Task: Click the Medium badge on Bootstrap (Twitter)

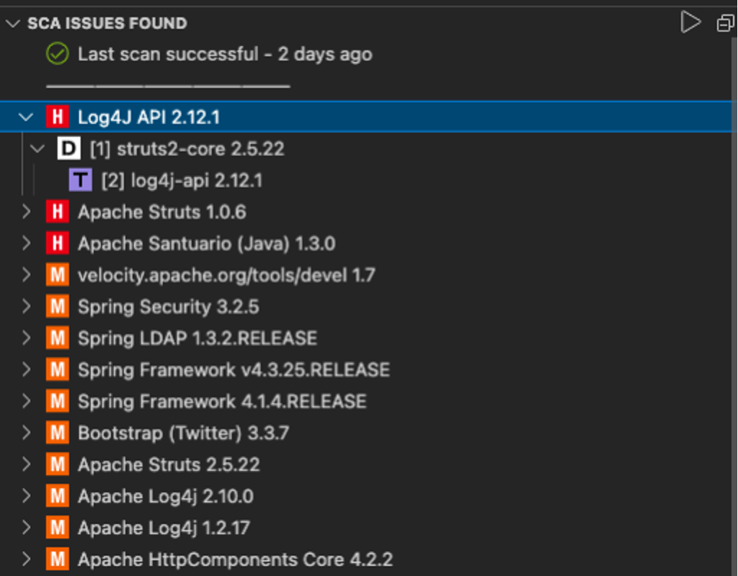Action: click(57, 433)
